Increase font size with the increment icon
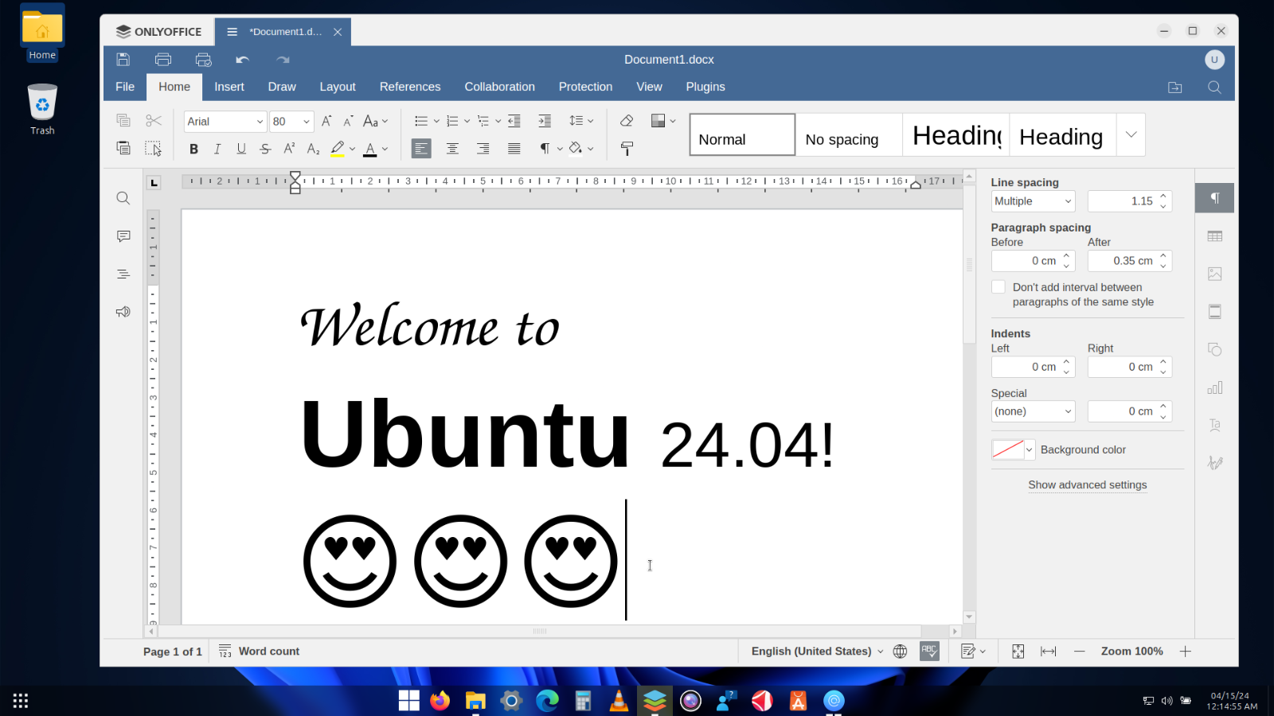Image resolution: width=1274 pixels, height=716 pixels. [x=326, y=121]
